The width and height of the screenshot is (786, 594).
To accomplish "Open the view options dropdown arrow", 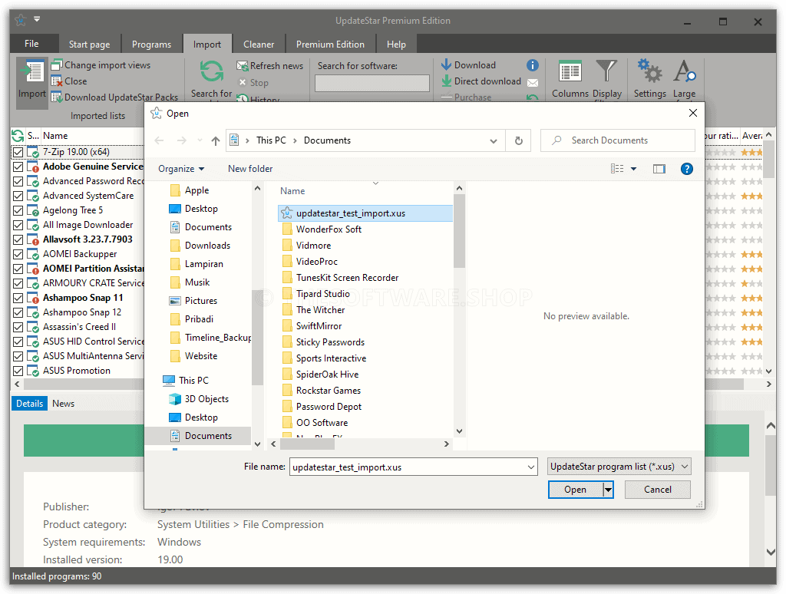I will point(633,169).
